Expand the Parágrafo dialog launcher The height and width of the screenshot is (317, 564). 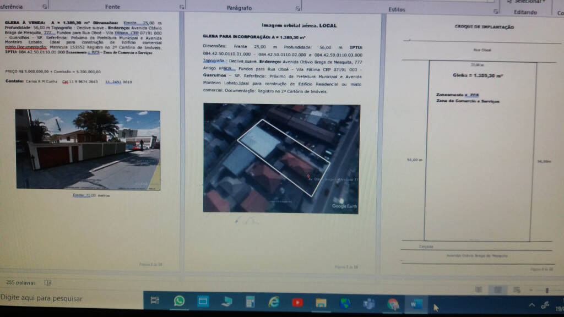[297, 9]
